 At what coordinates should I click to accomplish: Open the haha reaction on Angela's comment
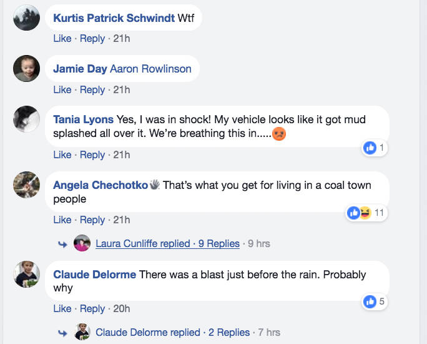[x=366, y=213]
